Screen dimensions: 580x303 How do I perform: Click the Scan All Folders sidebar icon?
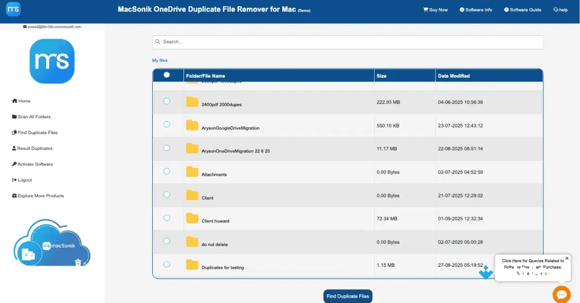[x=14, y=116]
